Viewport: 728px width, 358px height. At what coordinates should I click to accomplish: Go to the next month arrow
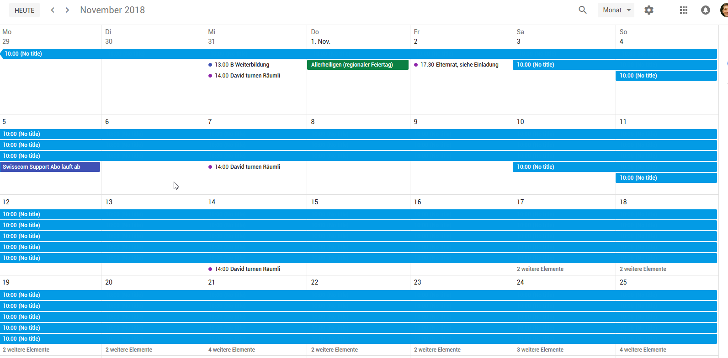click(x=67, y=10)
